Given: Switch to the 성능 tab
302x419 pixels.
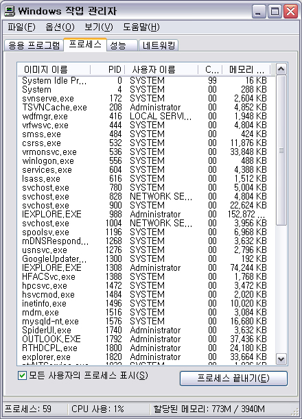Looking at the screenshot, I should point(122,45).
